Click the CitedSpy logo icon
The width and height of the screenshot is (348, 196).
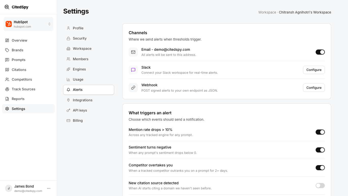(7, 7)
